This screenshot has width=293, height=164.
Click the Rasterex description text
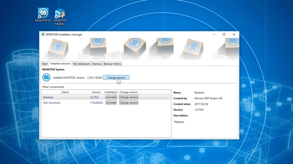pos(179,122)
